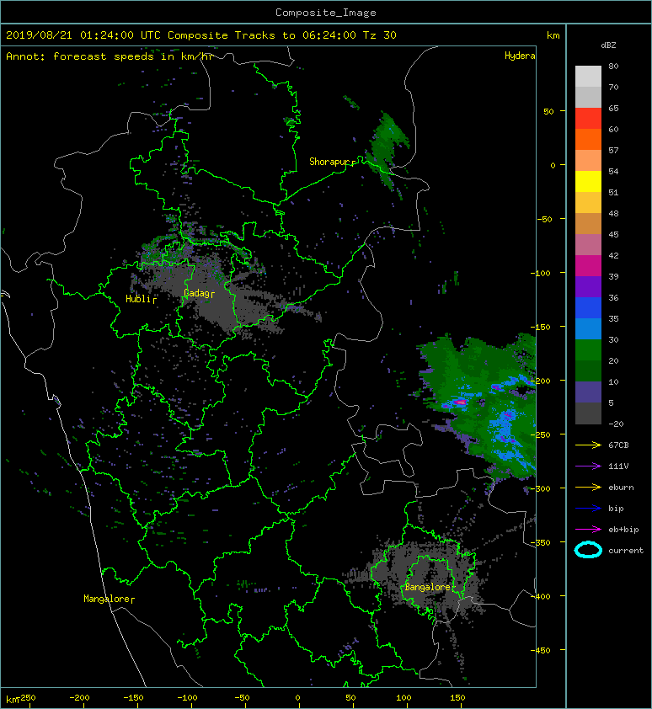Click the cyan 'current' ellipse legend icon
Viewport: 652px width, 709px height.
pyautogui.click(x=588, y=550)
